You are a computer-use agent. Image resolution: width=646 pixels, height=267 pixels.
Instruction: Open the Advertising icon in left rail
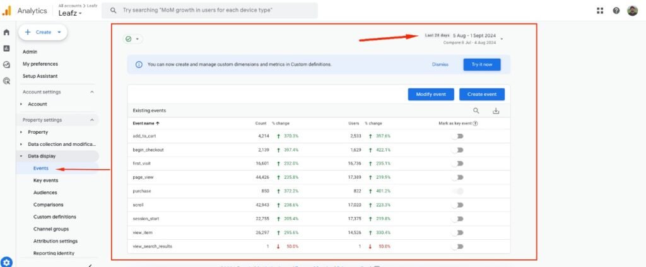coord(6,81)
